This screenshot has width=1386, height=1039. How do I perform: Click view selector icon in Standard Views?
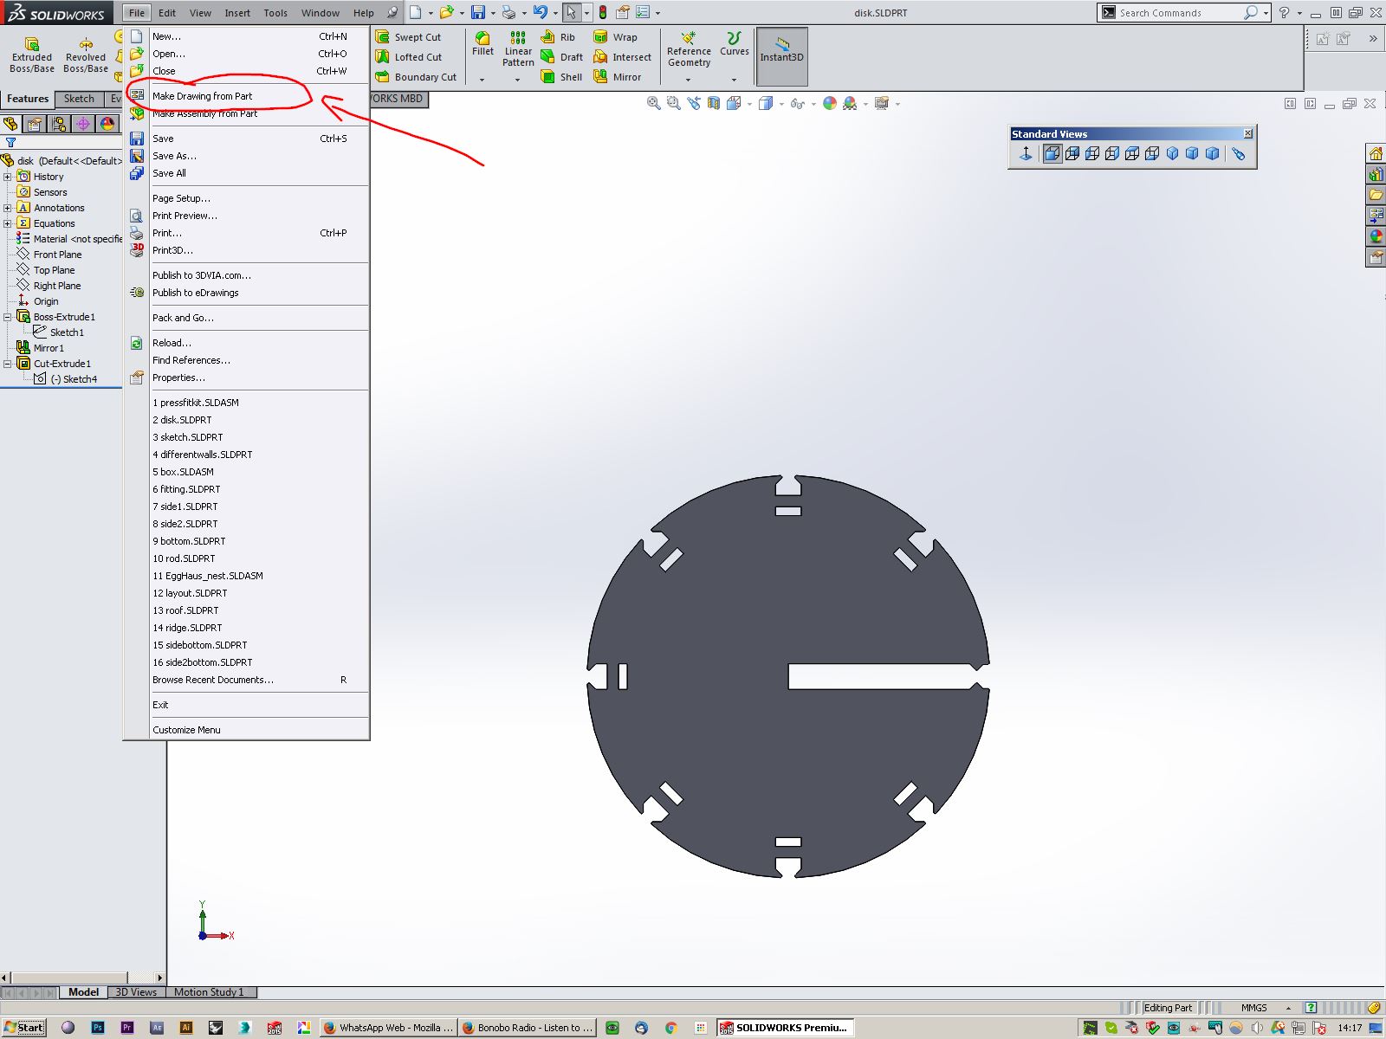(1239, 153)
